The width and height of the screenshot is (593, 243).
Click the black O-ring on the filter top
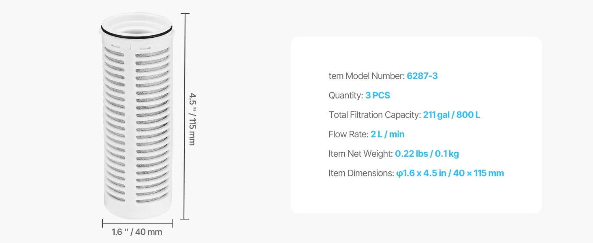click(x=136, y=35)
